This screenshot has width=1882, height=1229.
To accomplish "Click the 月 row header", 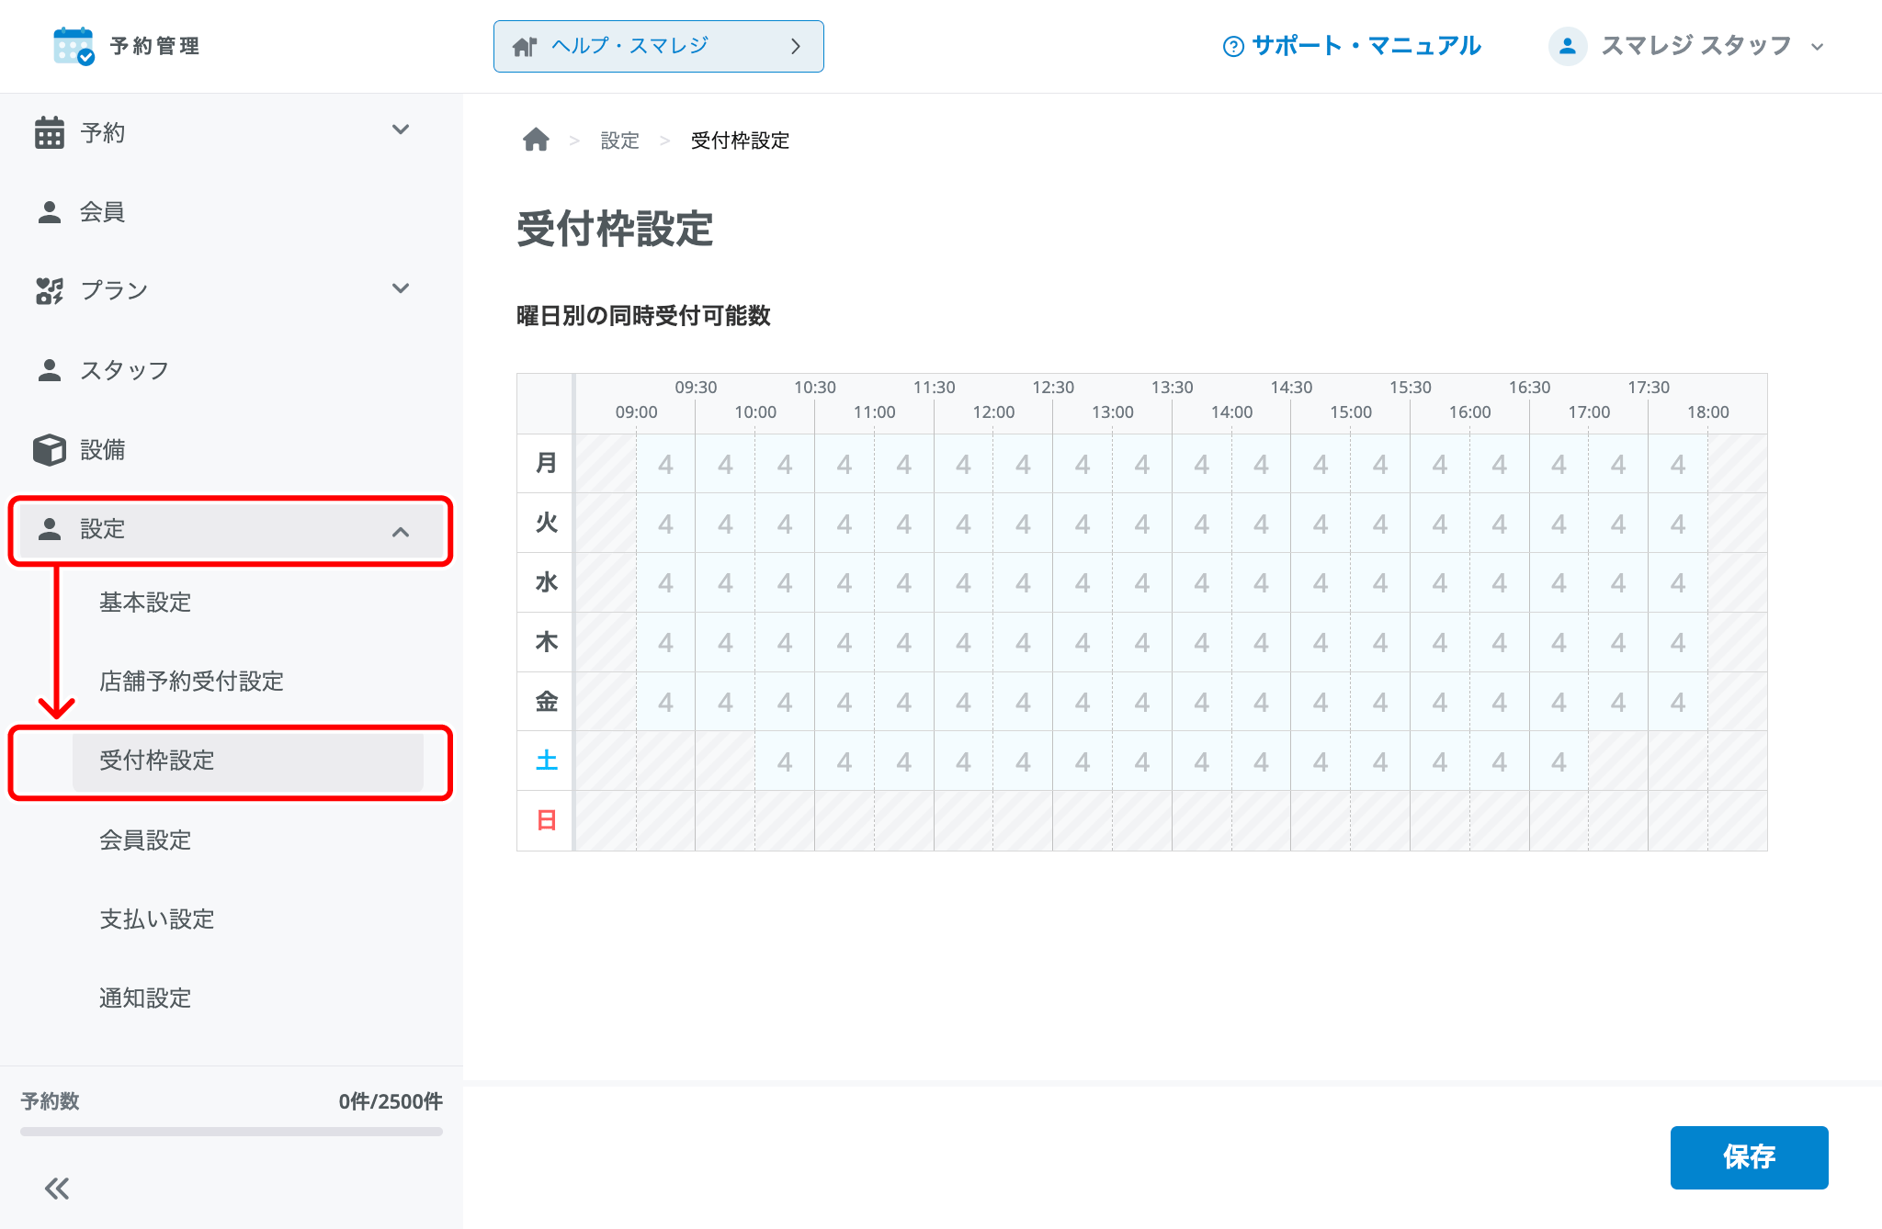I will [546, 464].
